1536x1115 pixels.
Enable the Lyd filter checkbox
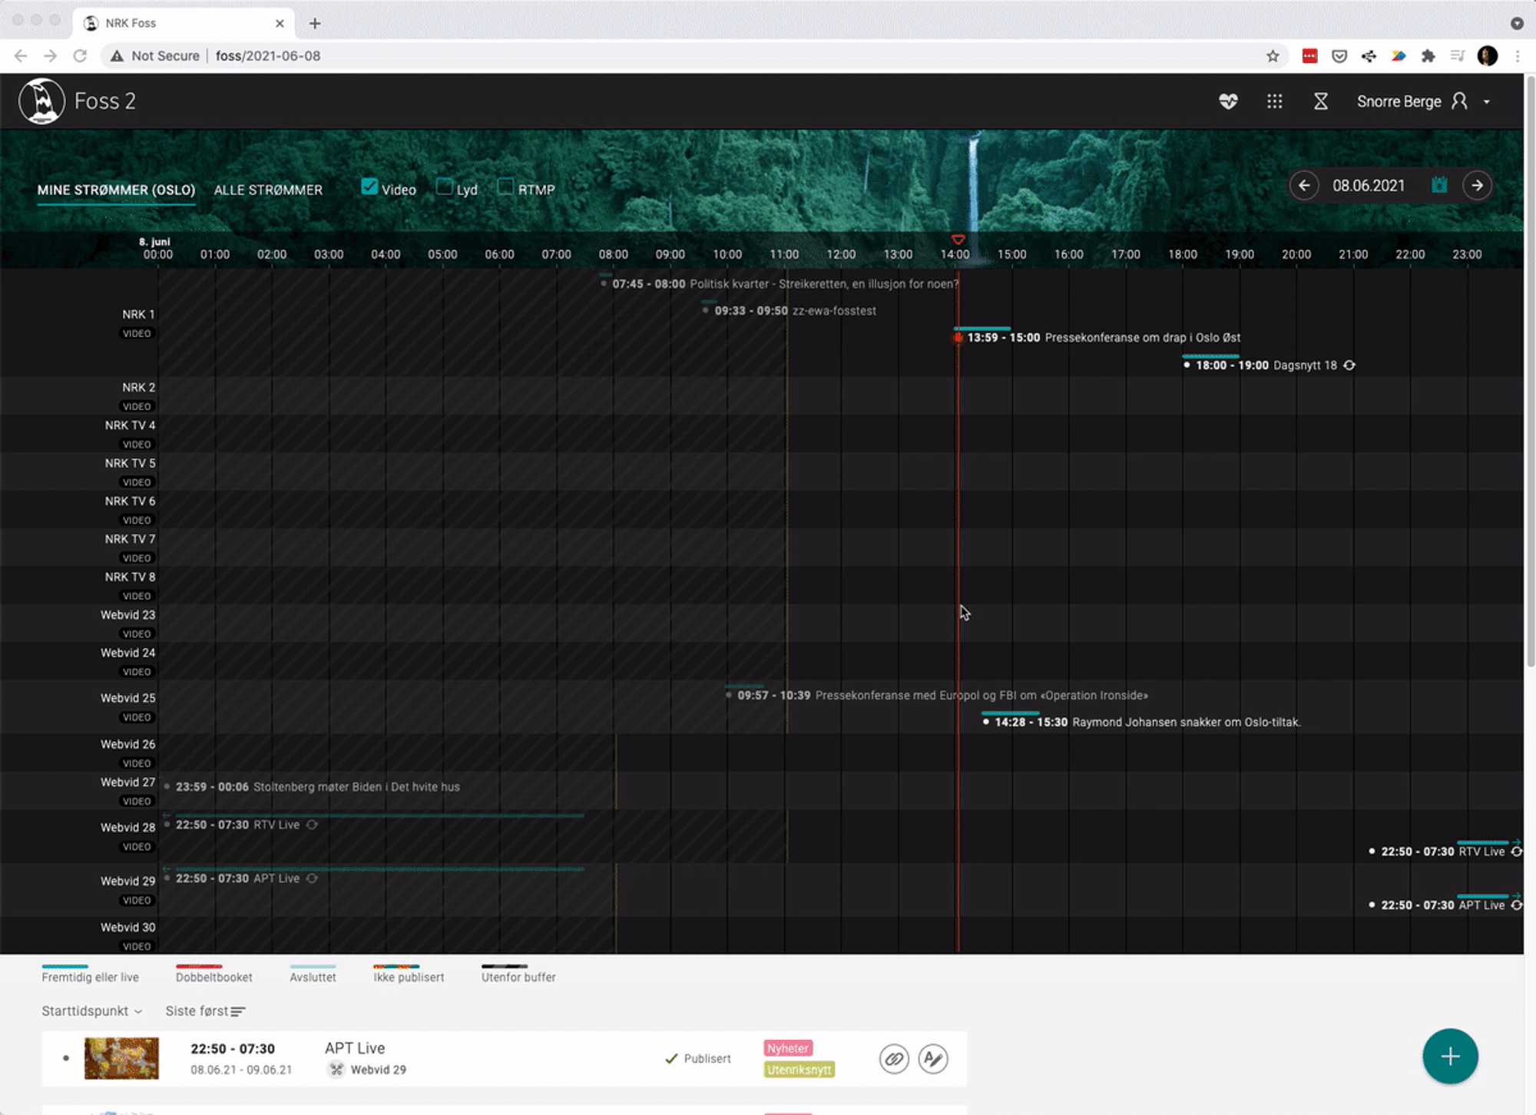tap(444, 187)
